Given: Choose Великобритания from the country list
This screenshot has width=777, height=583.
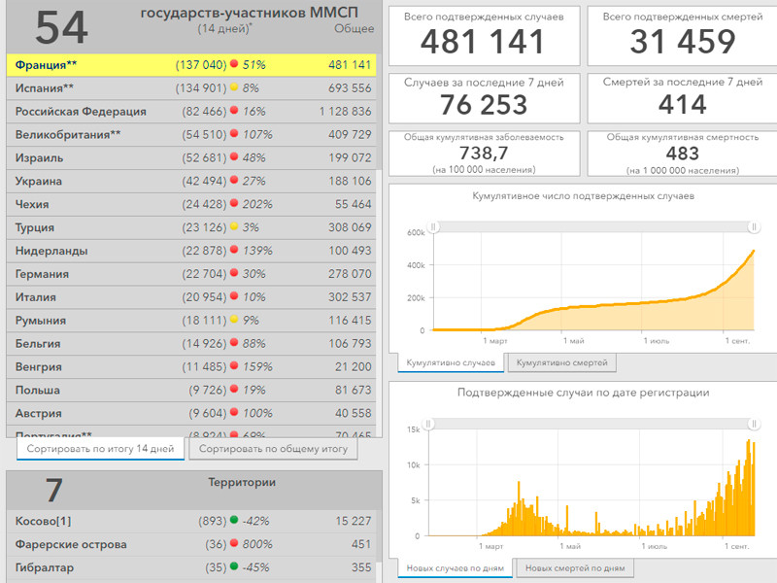Looking at the screenshot, I should pos(68,135).
